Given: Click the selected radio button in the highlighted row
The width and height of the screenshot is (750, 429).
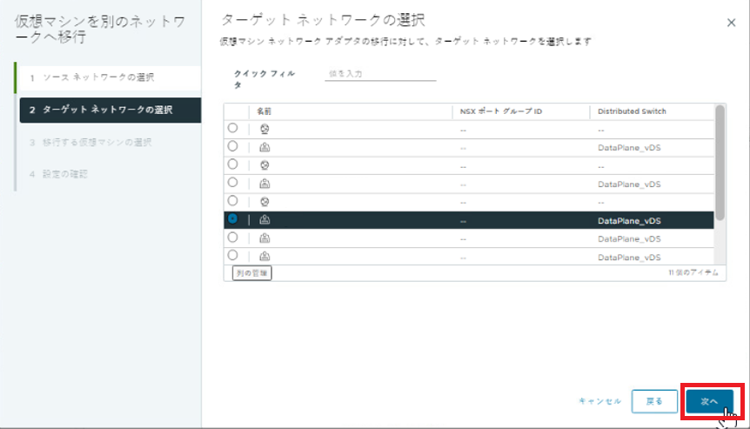Looking at the screenshot, I should coord(233,219).
